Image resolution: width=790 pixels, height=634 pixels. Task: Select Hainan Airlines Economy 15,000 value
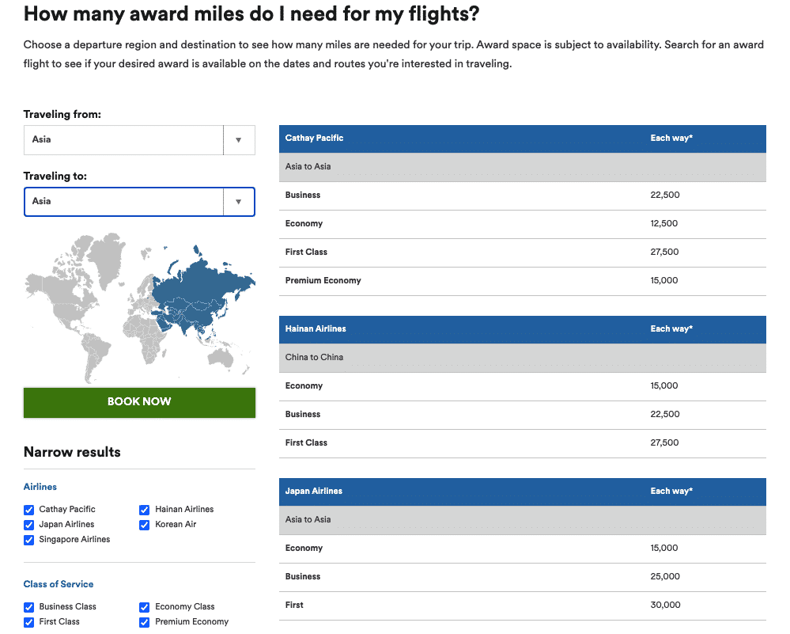click(x=663, y=385)
